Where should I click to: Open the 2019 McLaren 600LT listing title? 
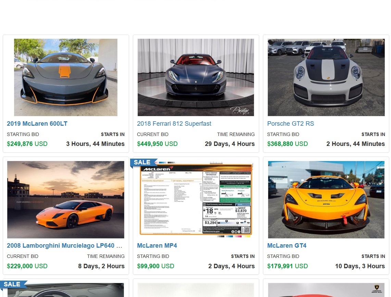pyautogui.click(x=37, y=124)
